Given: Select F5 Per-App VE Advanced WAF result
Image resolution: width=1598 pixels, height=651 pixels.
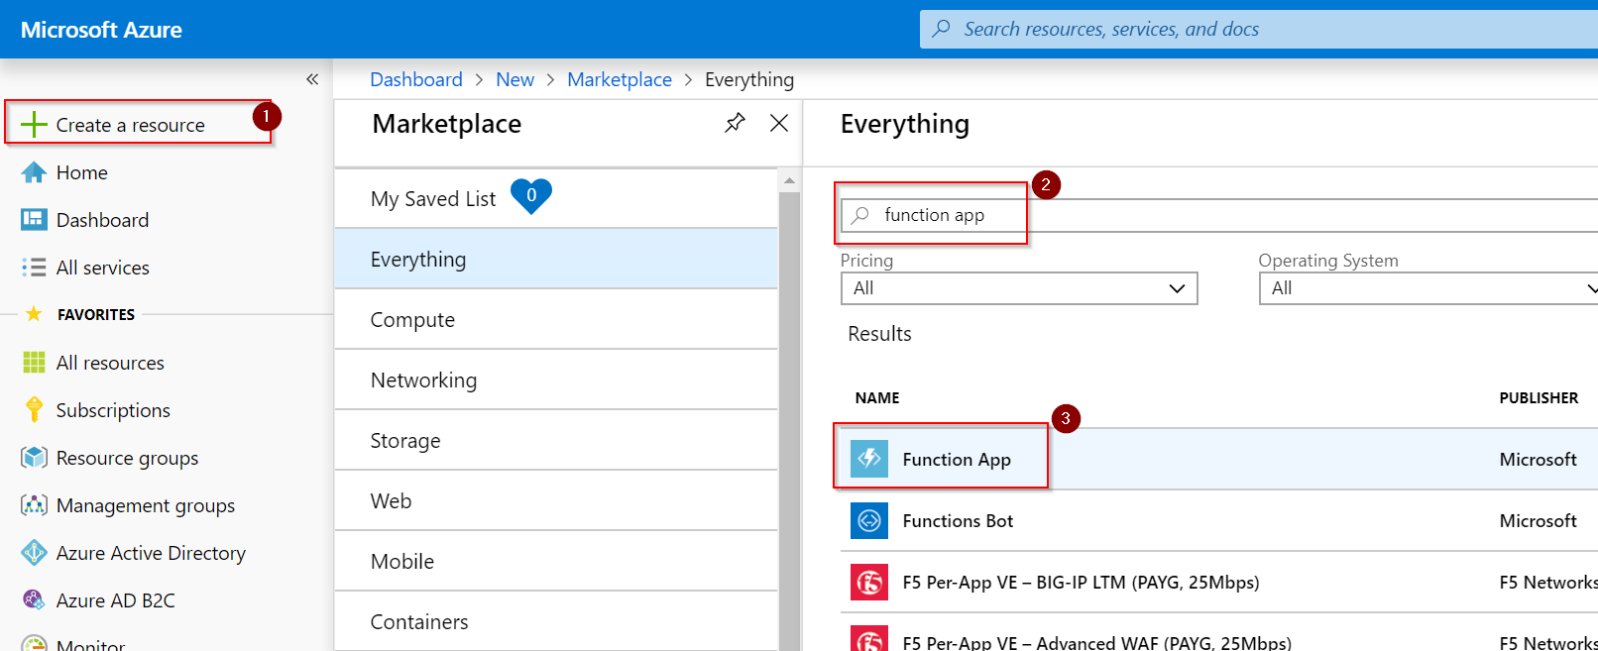Looking at the screenshot, I should pyautogui.click(x=1097, y=642).
